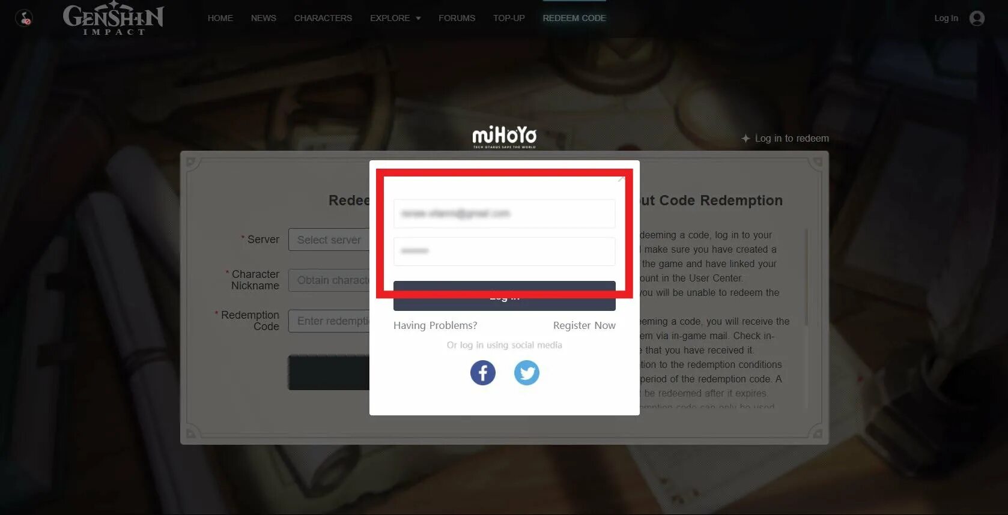Open the TOP-UP menu item

click(x=509, y=18)
